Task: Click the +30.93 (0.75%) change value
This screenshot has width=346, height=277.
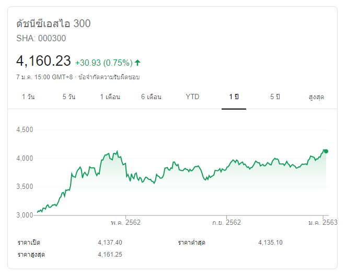Action: (103, 63)
